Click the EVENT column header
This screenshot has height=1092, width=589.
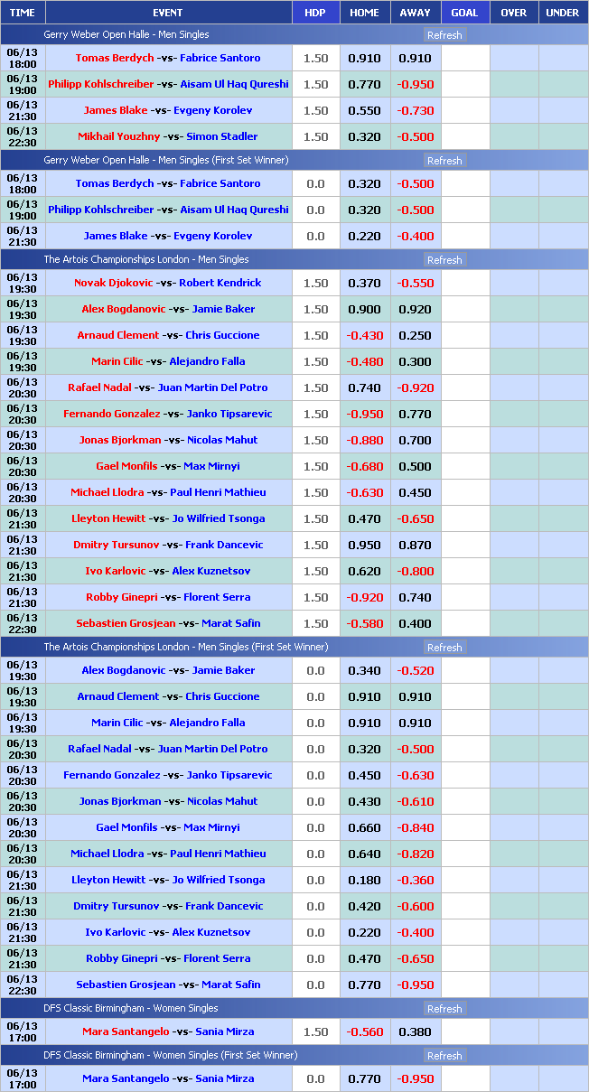(x=168, y=13)
